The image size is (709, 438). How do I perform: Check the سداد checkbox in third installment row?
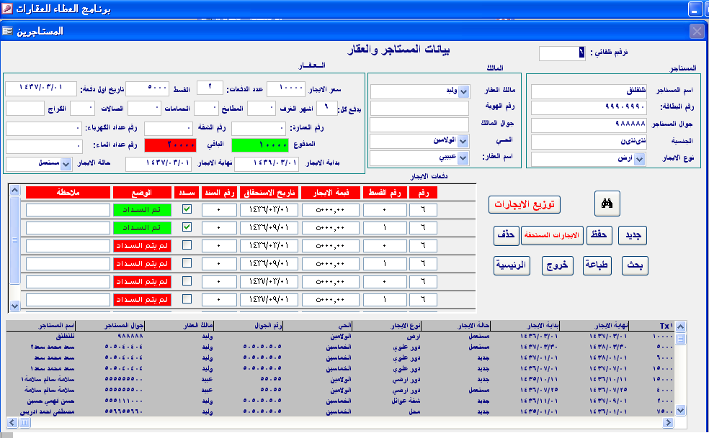click(187, 245)
